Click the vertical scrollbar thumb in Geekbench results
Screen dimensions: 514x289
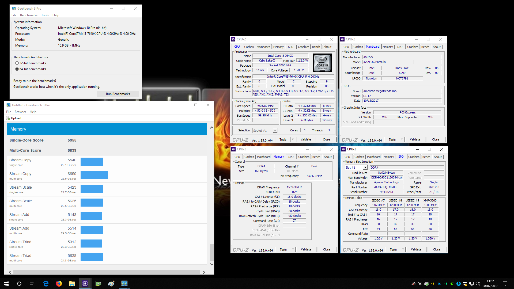(x=212, y=253)
